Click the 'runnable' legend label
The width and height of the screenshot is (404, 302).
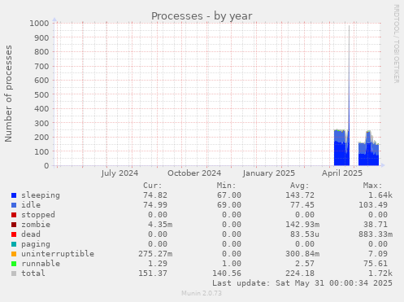point(41,264)
